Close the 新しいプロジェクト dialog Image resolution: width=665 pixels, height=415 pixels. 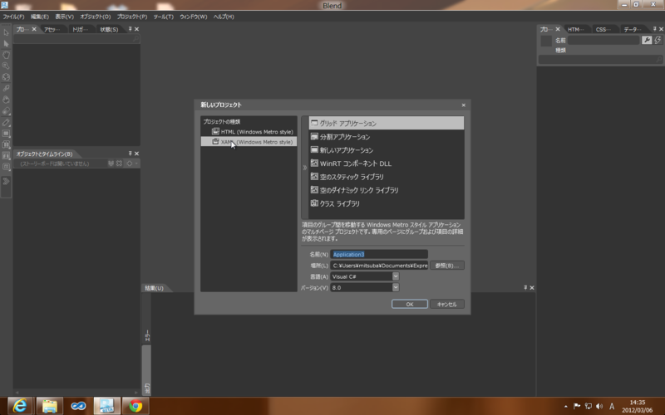coord(464,105)
